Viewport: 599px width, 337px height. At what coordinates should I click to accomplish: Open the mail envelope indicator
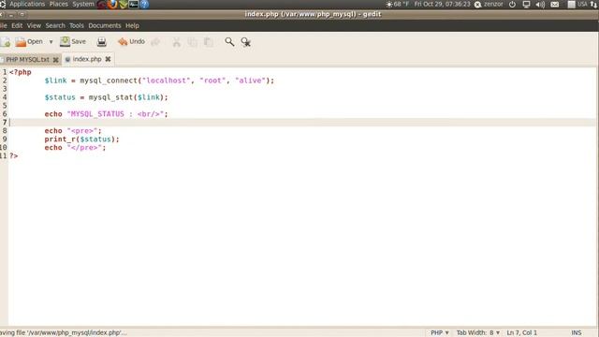[555, 4]
